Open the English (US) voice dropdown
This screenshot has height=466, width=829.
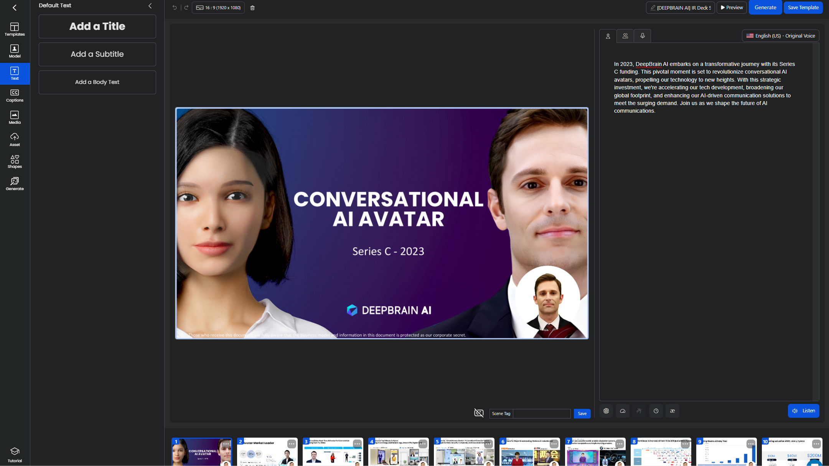(x=781, y=36)
